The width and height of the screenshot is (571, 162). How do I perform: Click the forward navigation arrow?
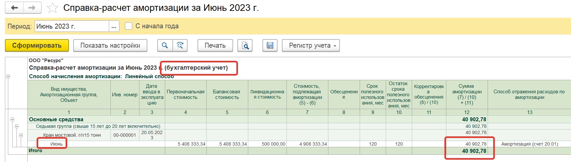pos(32,8)
